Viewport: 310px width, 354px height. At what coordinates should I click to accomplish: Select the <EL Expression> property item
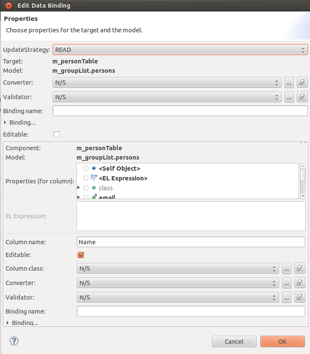(x=123, y=178)
